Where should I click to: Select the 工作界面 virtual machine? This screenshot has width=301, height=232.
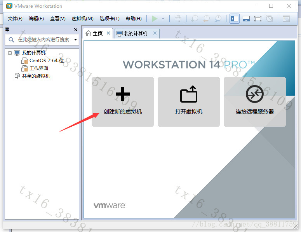[39, 68]
